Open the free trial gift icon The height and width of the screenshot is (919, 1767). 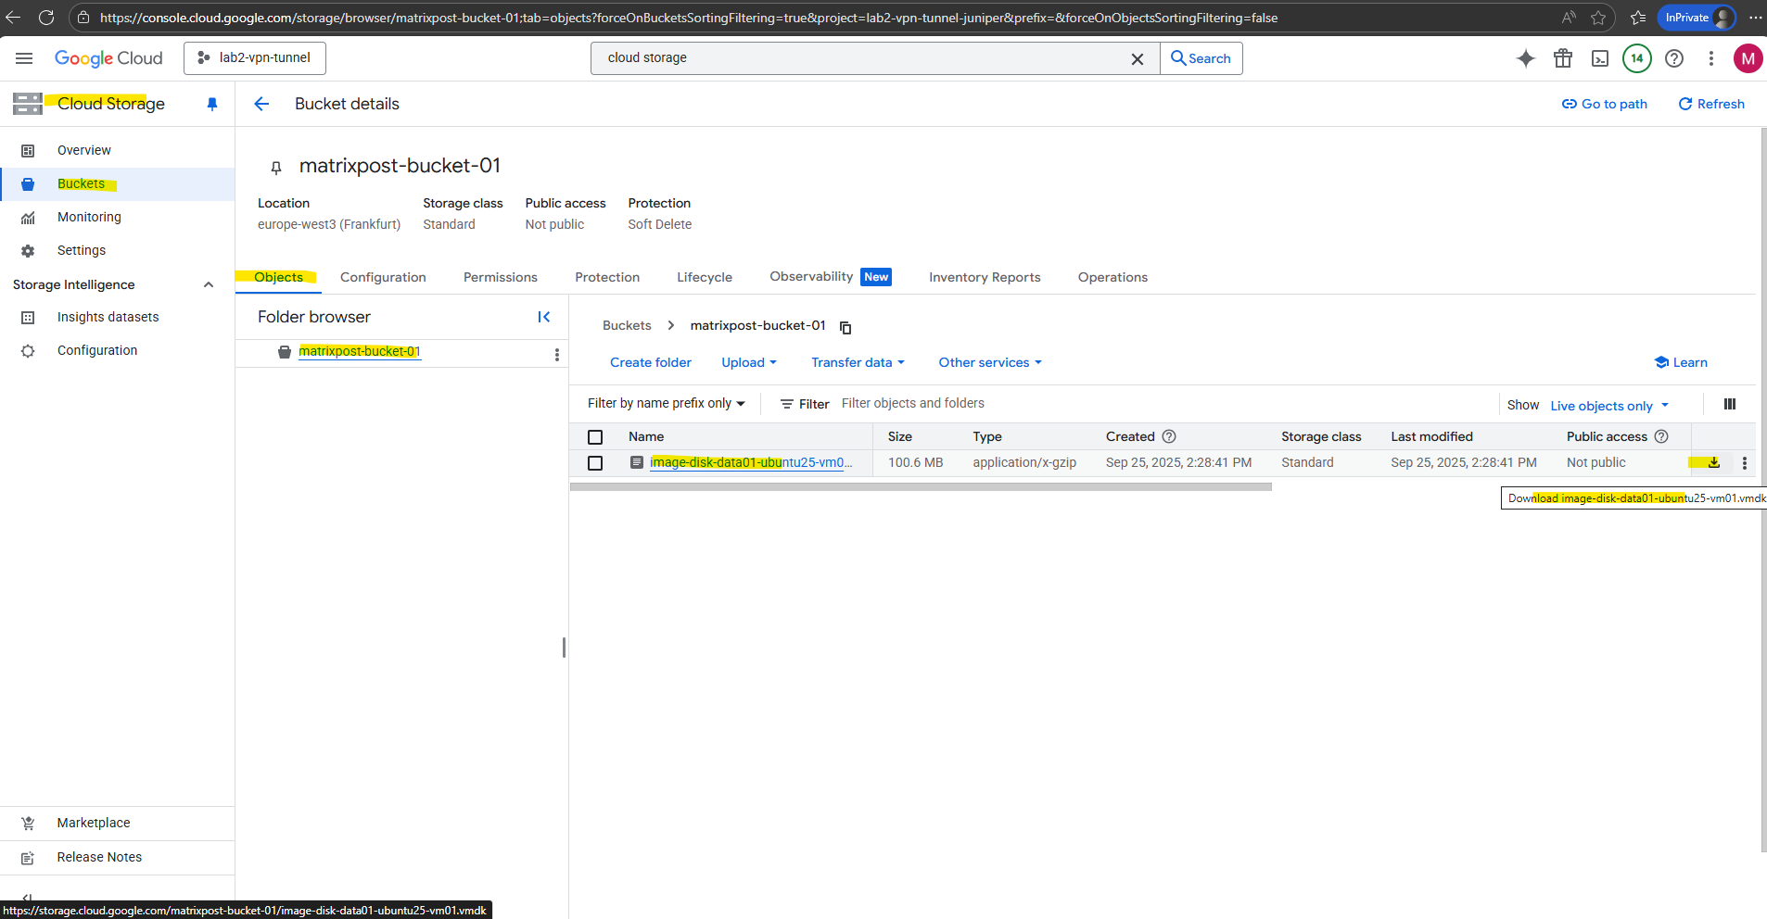click(1563, 58)
